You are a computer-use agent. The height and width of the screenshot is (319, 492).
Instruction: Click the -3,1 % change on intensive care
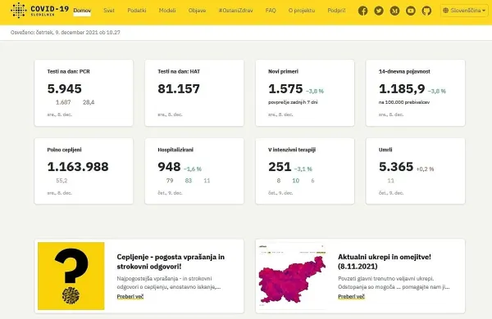(303, 169)
